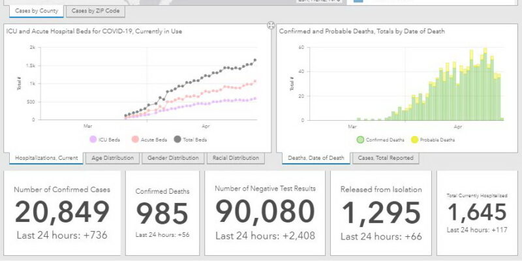Viewport: 522px width, 261px height.
Task: Switch to Cases, Total Reported tab
Action: [384, 158]
